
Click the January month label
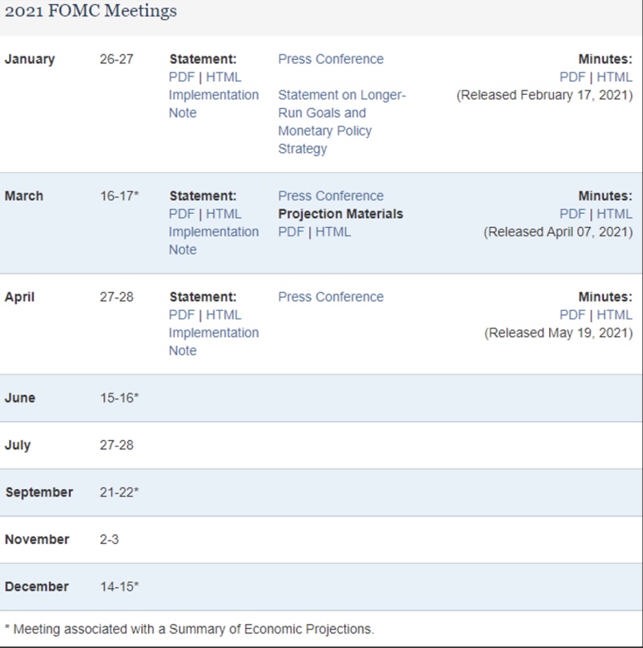(29, 59)
